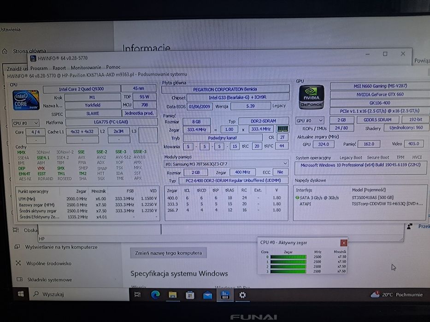Open Microsoft Store from the taskbar

coord(190,295)
